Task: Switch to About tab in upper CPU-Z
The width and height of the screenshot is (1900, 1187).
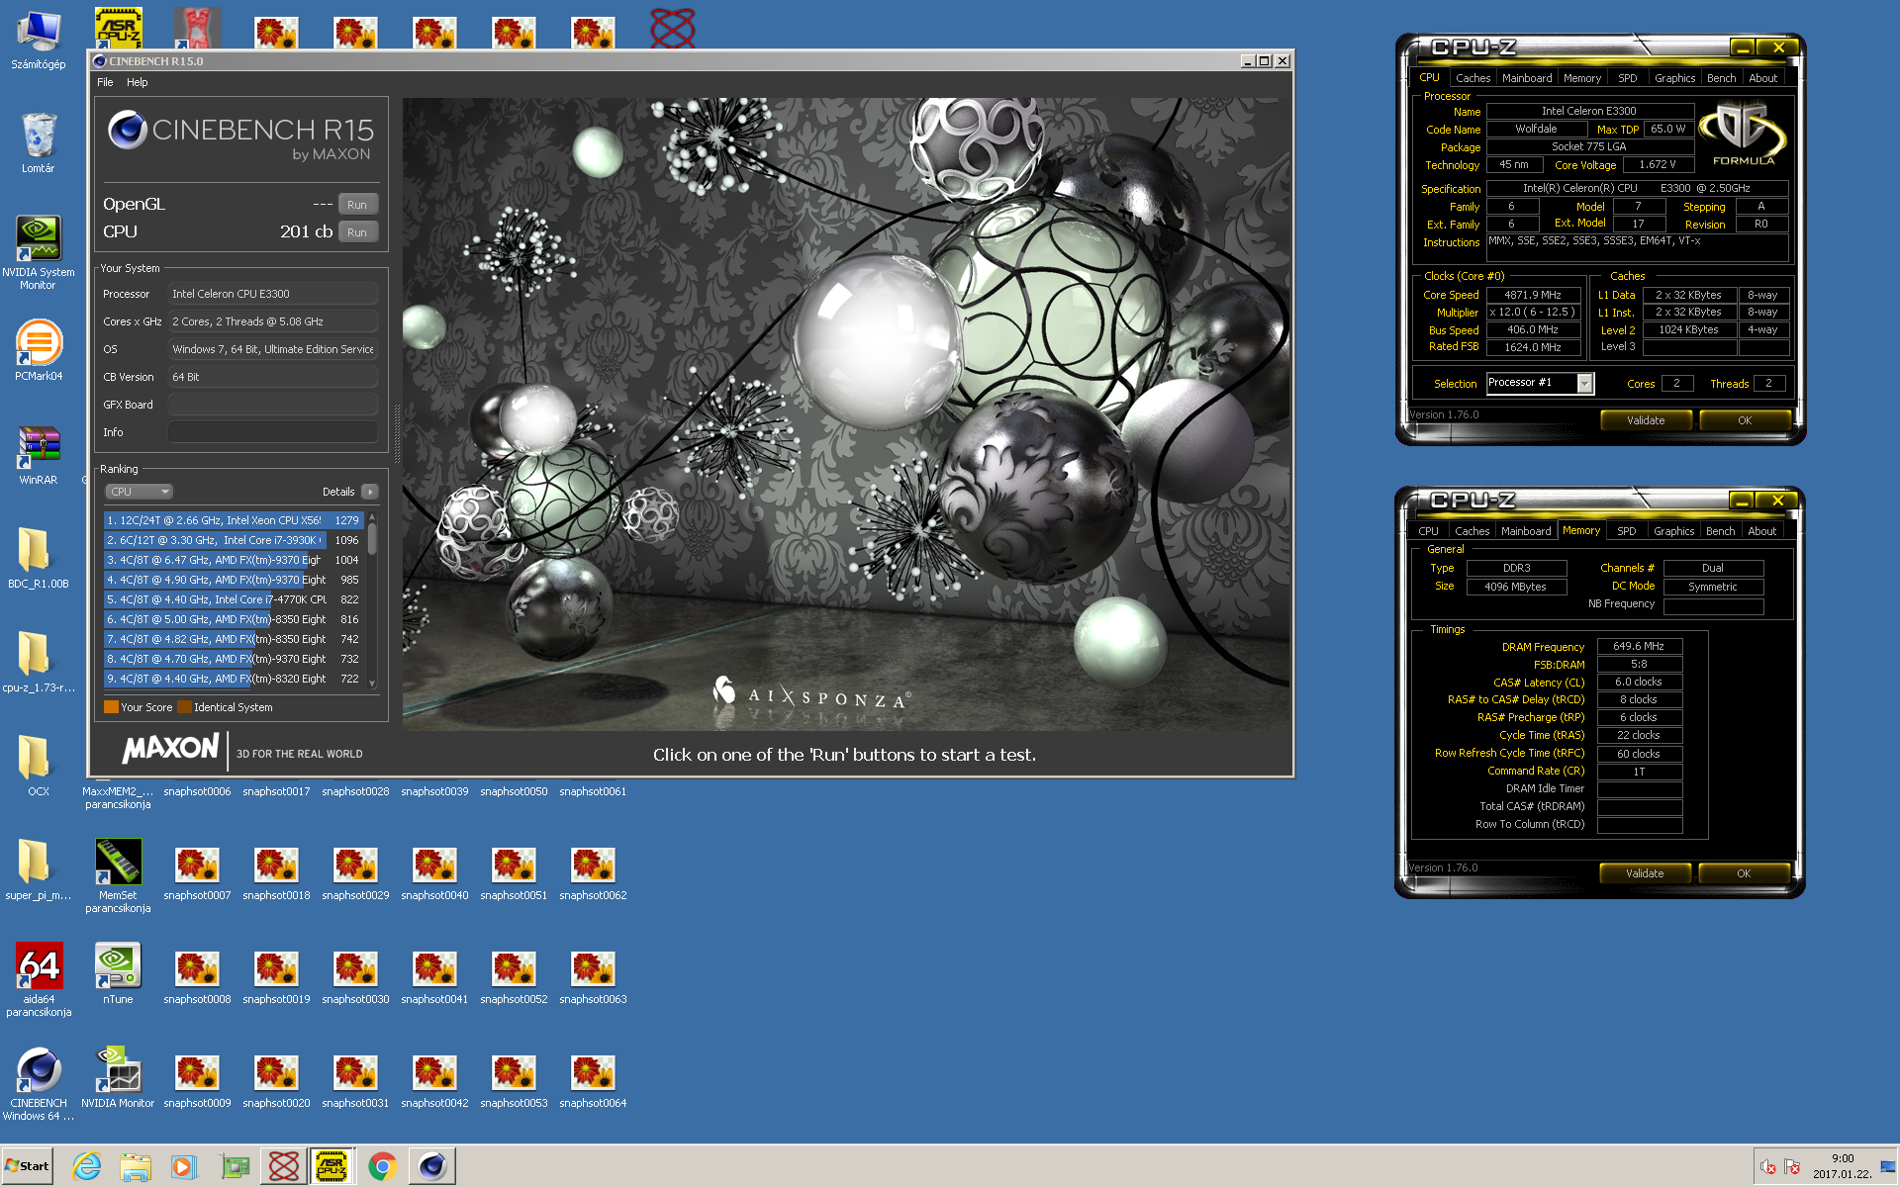Action: 1763,78
